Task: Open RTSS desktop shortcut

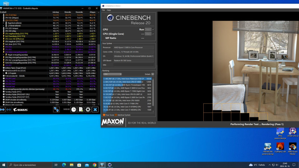Action: click(x=280, y=134)
